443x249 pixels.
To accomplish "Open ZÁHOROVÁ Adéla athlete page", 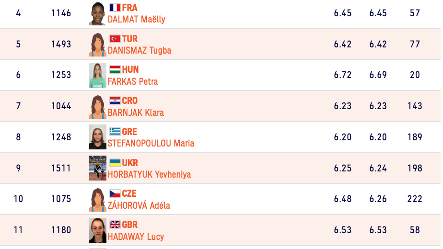I will click(139, 206).
